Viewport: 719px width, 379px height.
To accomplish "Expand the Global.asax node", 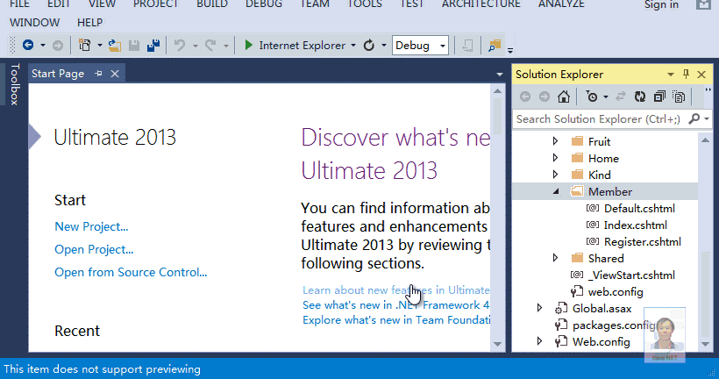I will click(x=540, y=308).
